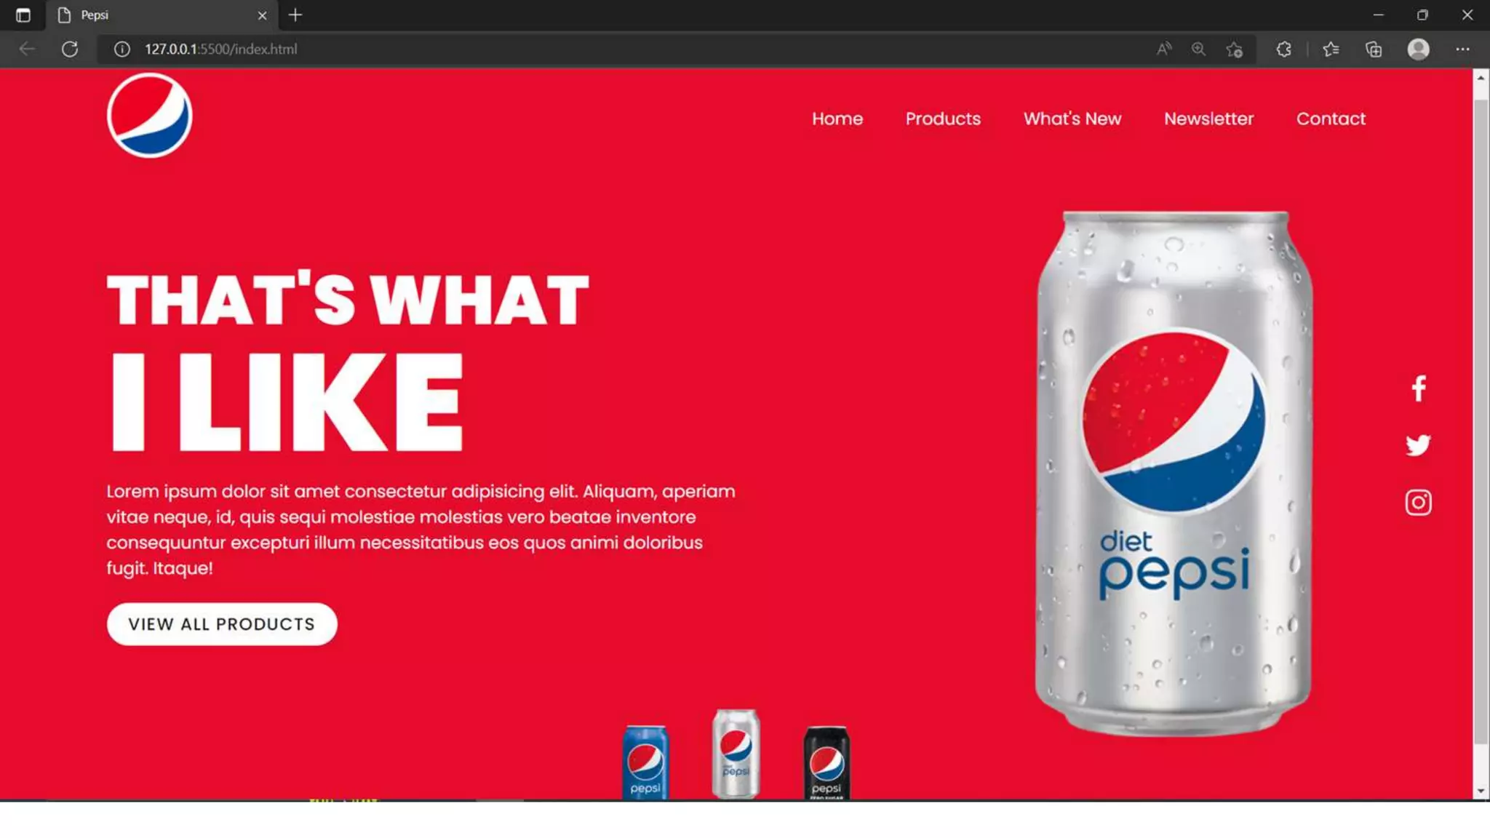Click the Pepsi globe logo
Viewport: 1490px width, 838px height.
pyautogui.click(x=150, y=115)
